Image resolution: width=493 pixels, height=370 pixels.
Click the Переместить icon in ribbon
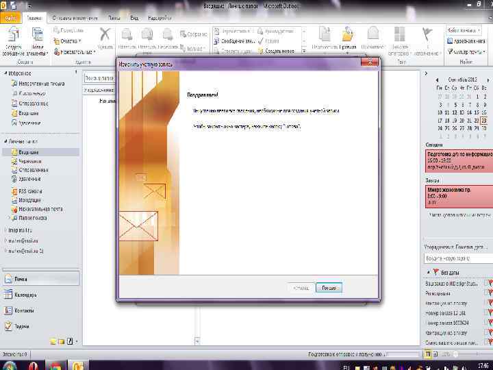point(325,38)
